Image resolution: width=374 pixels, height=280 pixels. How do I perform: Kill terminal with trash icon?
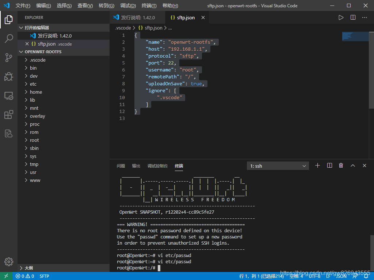pyautogui.click(x=341, y=166)
